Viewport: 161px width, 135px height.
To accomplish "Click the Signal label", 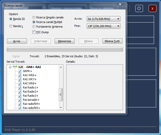I will (16, 56).
